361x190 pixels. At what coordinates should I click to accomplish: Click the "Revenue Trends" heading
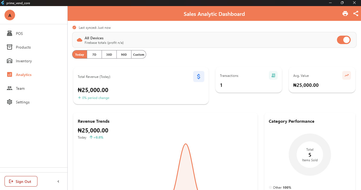click(x=94, y=121)
